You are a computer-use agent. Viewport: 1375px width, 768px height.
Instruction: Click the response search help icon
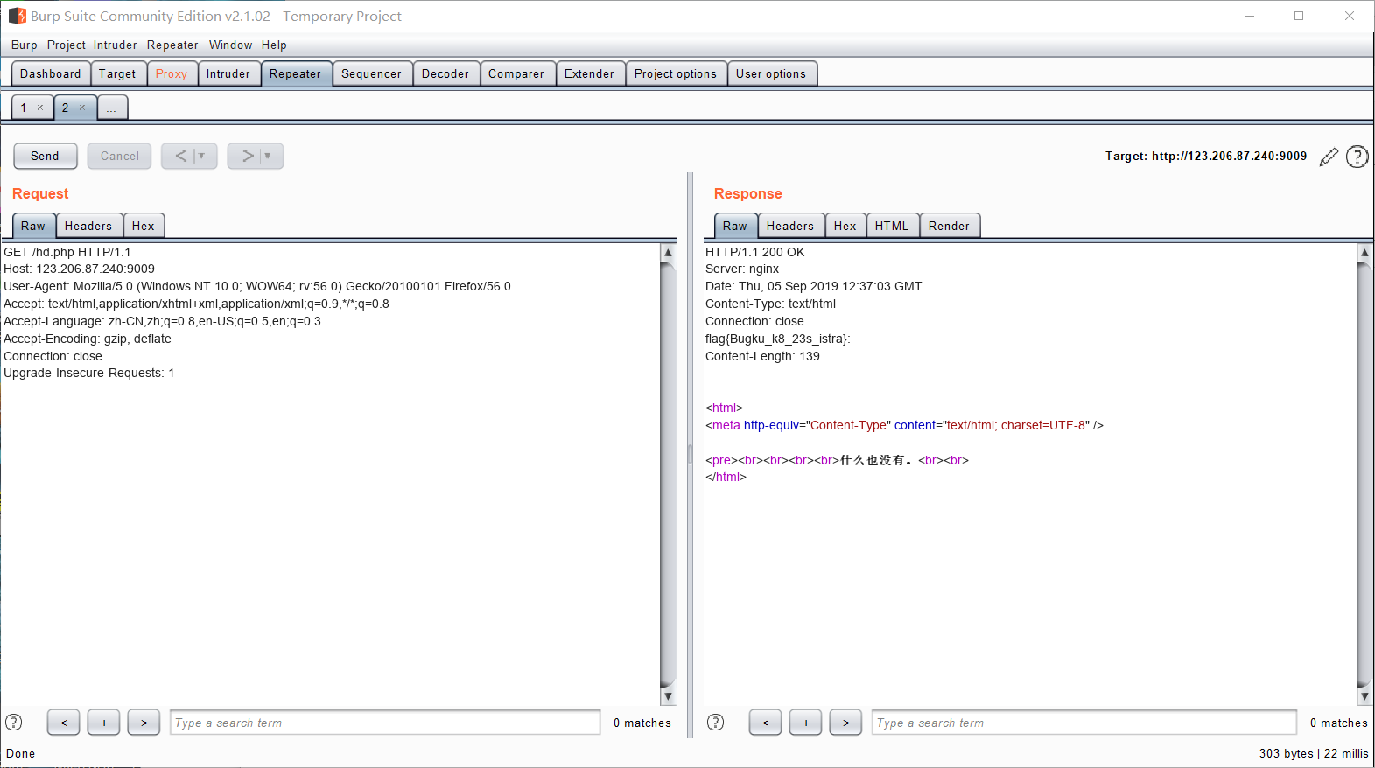[716, 723]
